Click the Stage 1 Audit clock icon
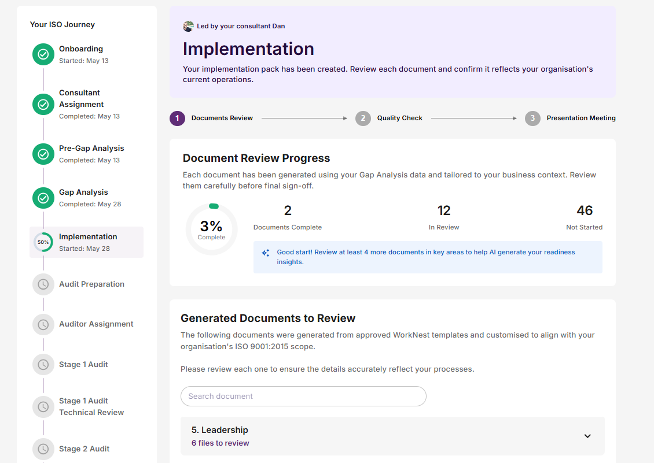This screenshot has height=463, width=654. click(43, 365)
